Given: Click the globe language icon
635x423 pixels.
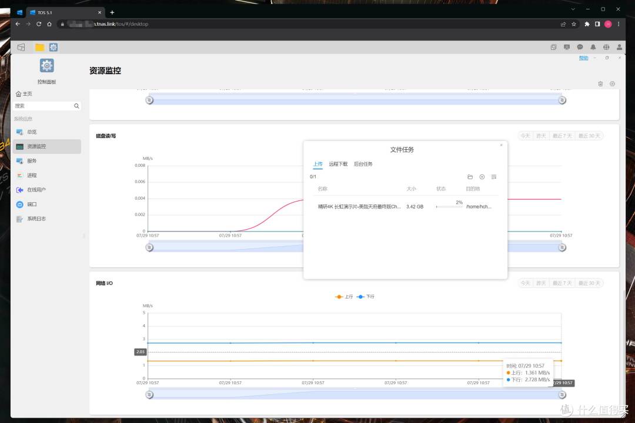Looking at the screenshot, I should (x=606, y=48).
